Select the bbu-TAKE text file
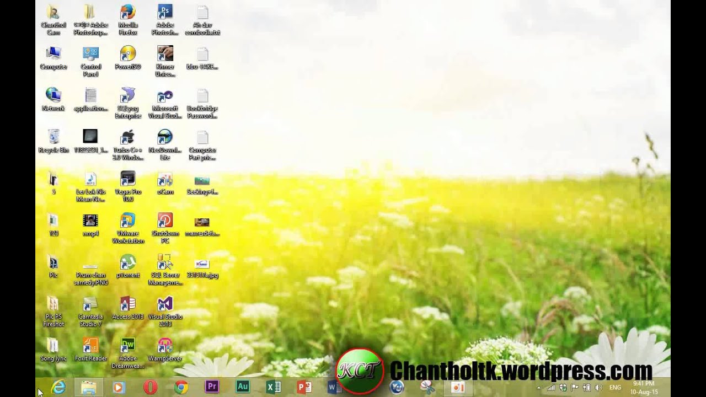The width and height of the screenshot is (706, 397). point(202,58)
